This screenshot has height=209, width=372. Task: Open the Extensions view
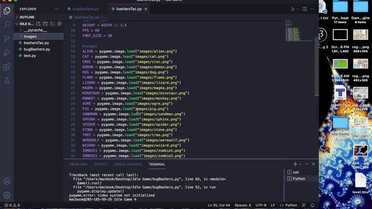[7, 67]
